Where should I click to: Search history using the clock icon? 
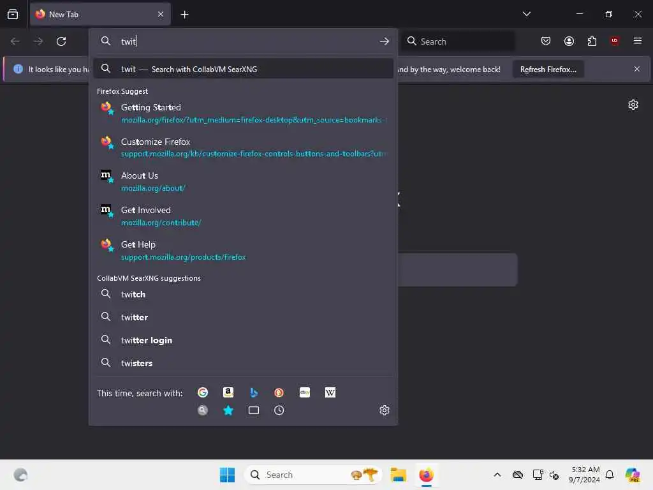point(279,410)
